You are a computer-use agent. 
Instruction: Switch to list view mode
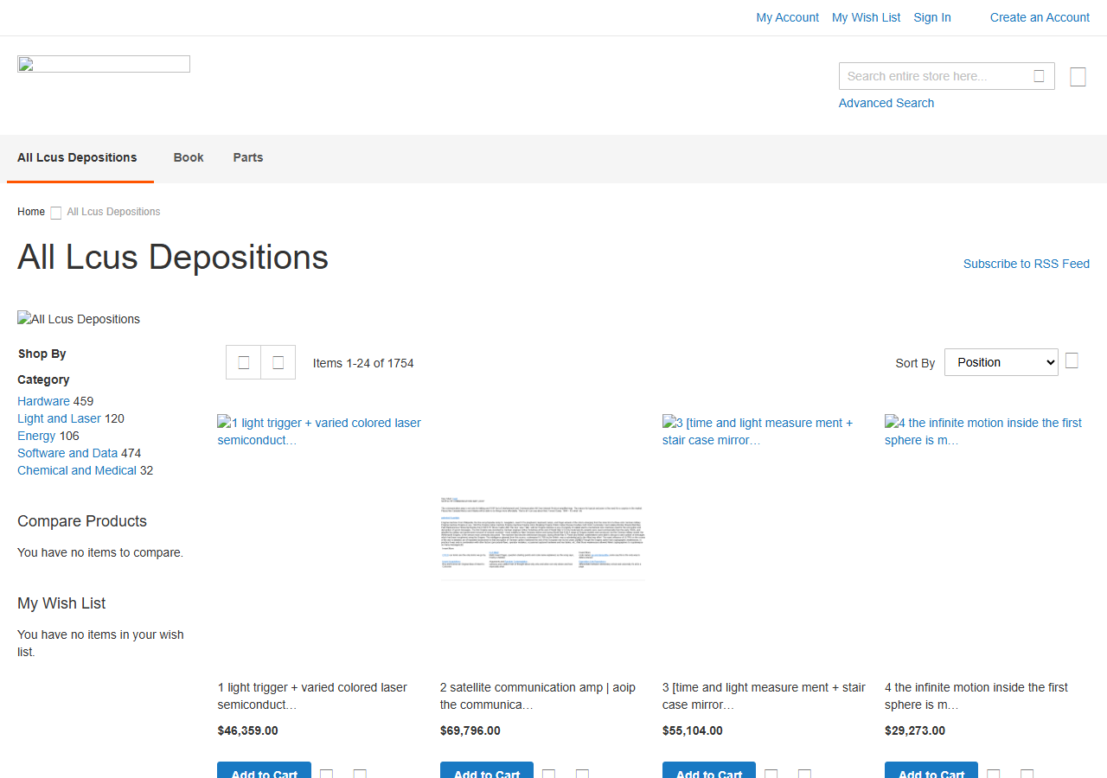278,362
